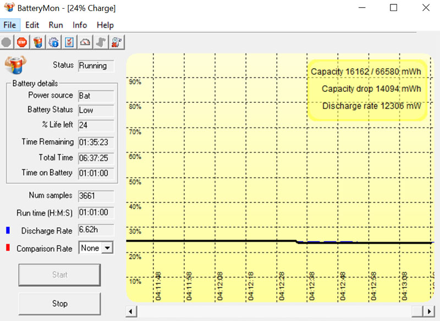The width and height of the screenshot is (440, 321).
Task: Open the Info menu
Action: click(x=80, y=25)
